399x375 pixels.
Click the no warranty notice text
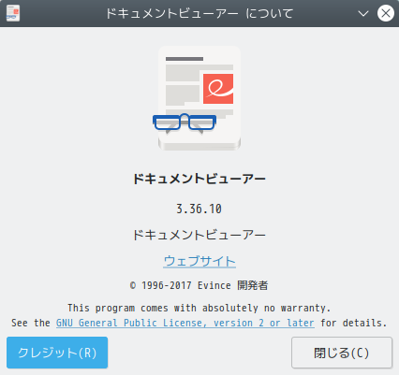point(199,308)
